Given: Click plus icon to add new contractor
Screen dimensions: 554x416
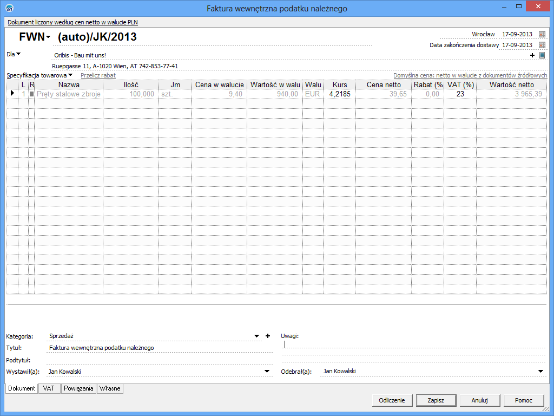Looking at the screenshot, I should click(x=532, y=55).
